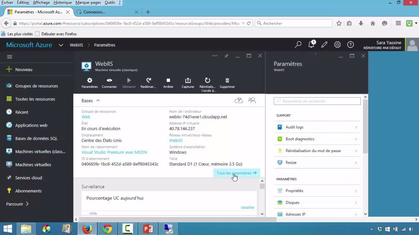Open the Azure feedback pencil icon
Image resolution: width=419 pixels, height=235 pixels.
click(324, 44)
